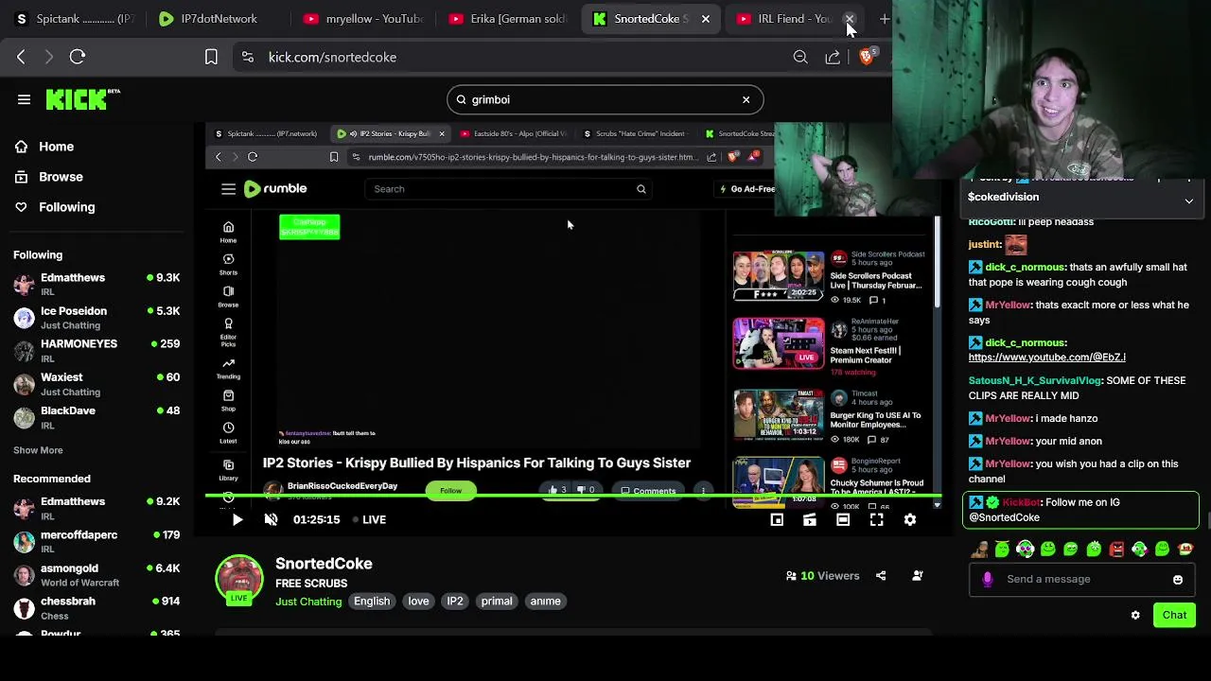Image resolution: width=1211 pixels, height=681 pixels.
Task: Focus the Kick search field containing grimboi
Action: click(x=605, y=99)
